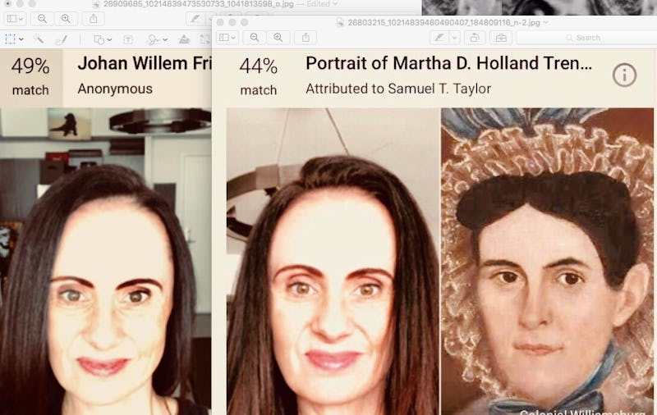Viewport: 657px width, 415px height.
Task: Select the Sketch drawing tool
Action: tap(61, 39)
